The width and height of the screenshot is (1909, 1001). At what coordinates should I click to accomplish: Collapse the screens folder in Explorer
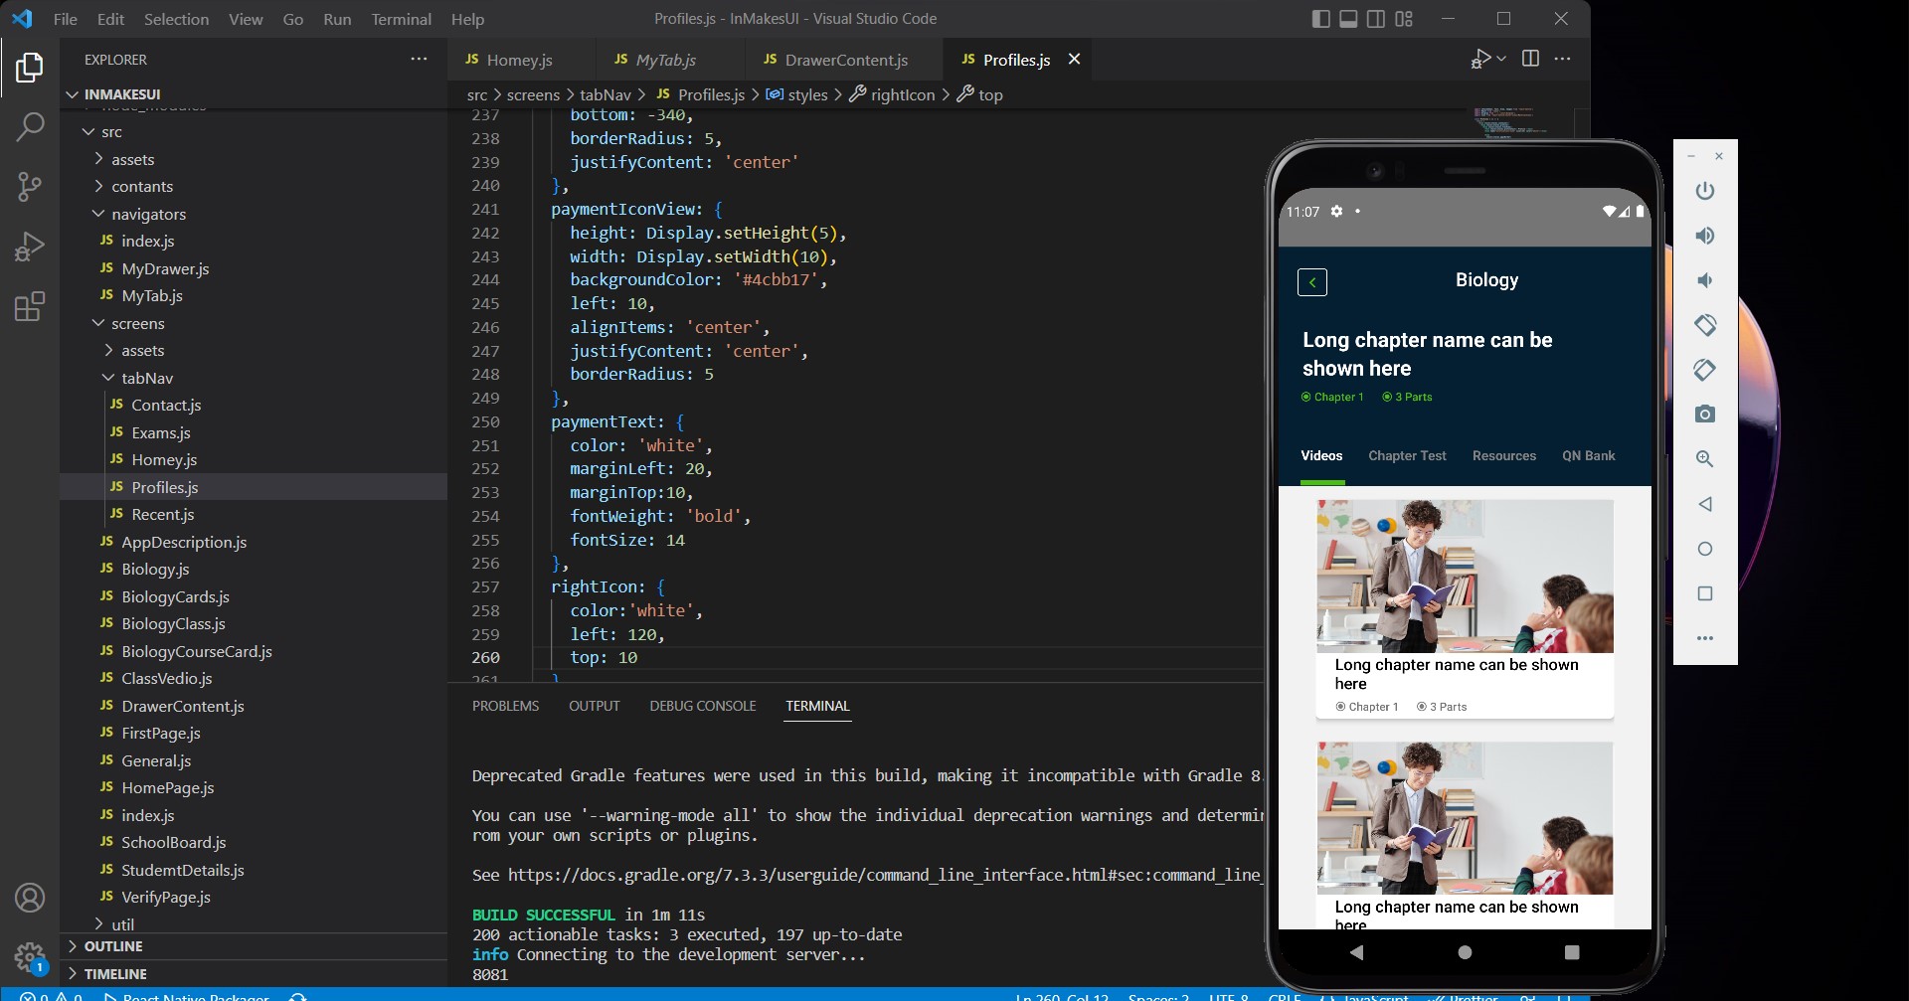coord(98,323)
